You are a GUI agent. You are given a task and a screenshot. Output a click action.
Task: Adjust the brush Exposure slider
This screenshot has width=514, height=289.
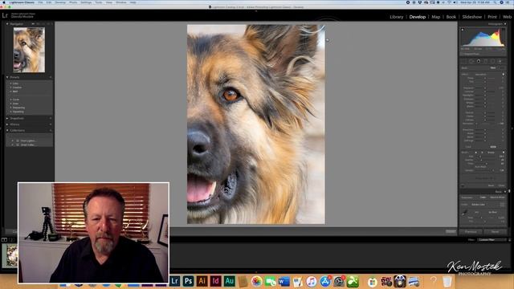485,88
